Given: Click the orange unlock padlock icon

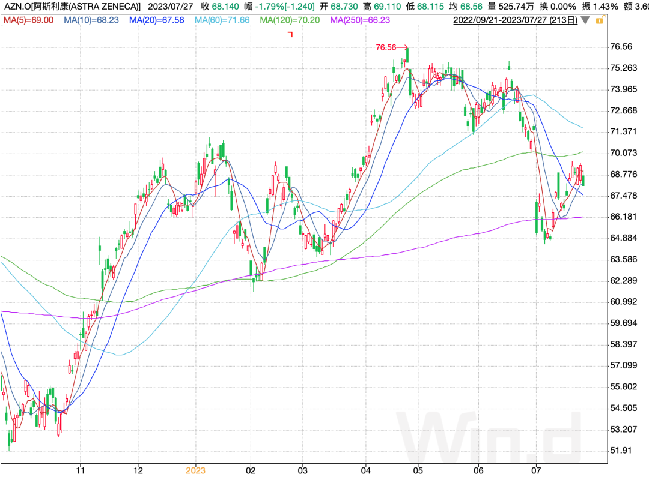Looking at the screenshot, I should [x=599, y=20].
